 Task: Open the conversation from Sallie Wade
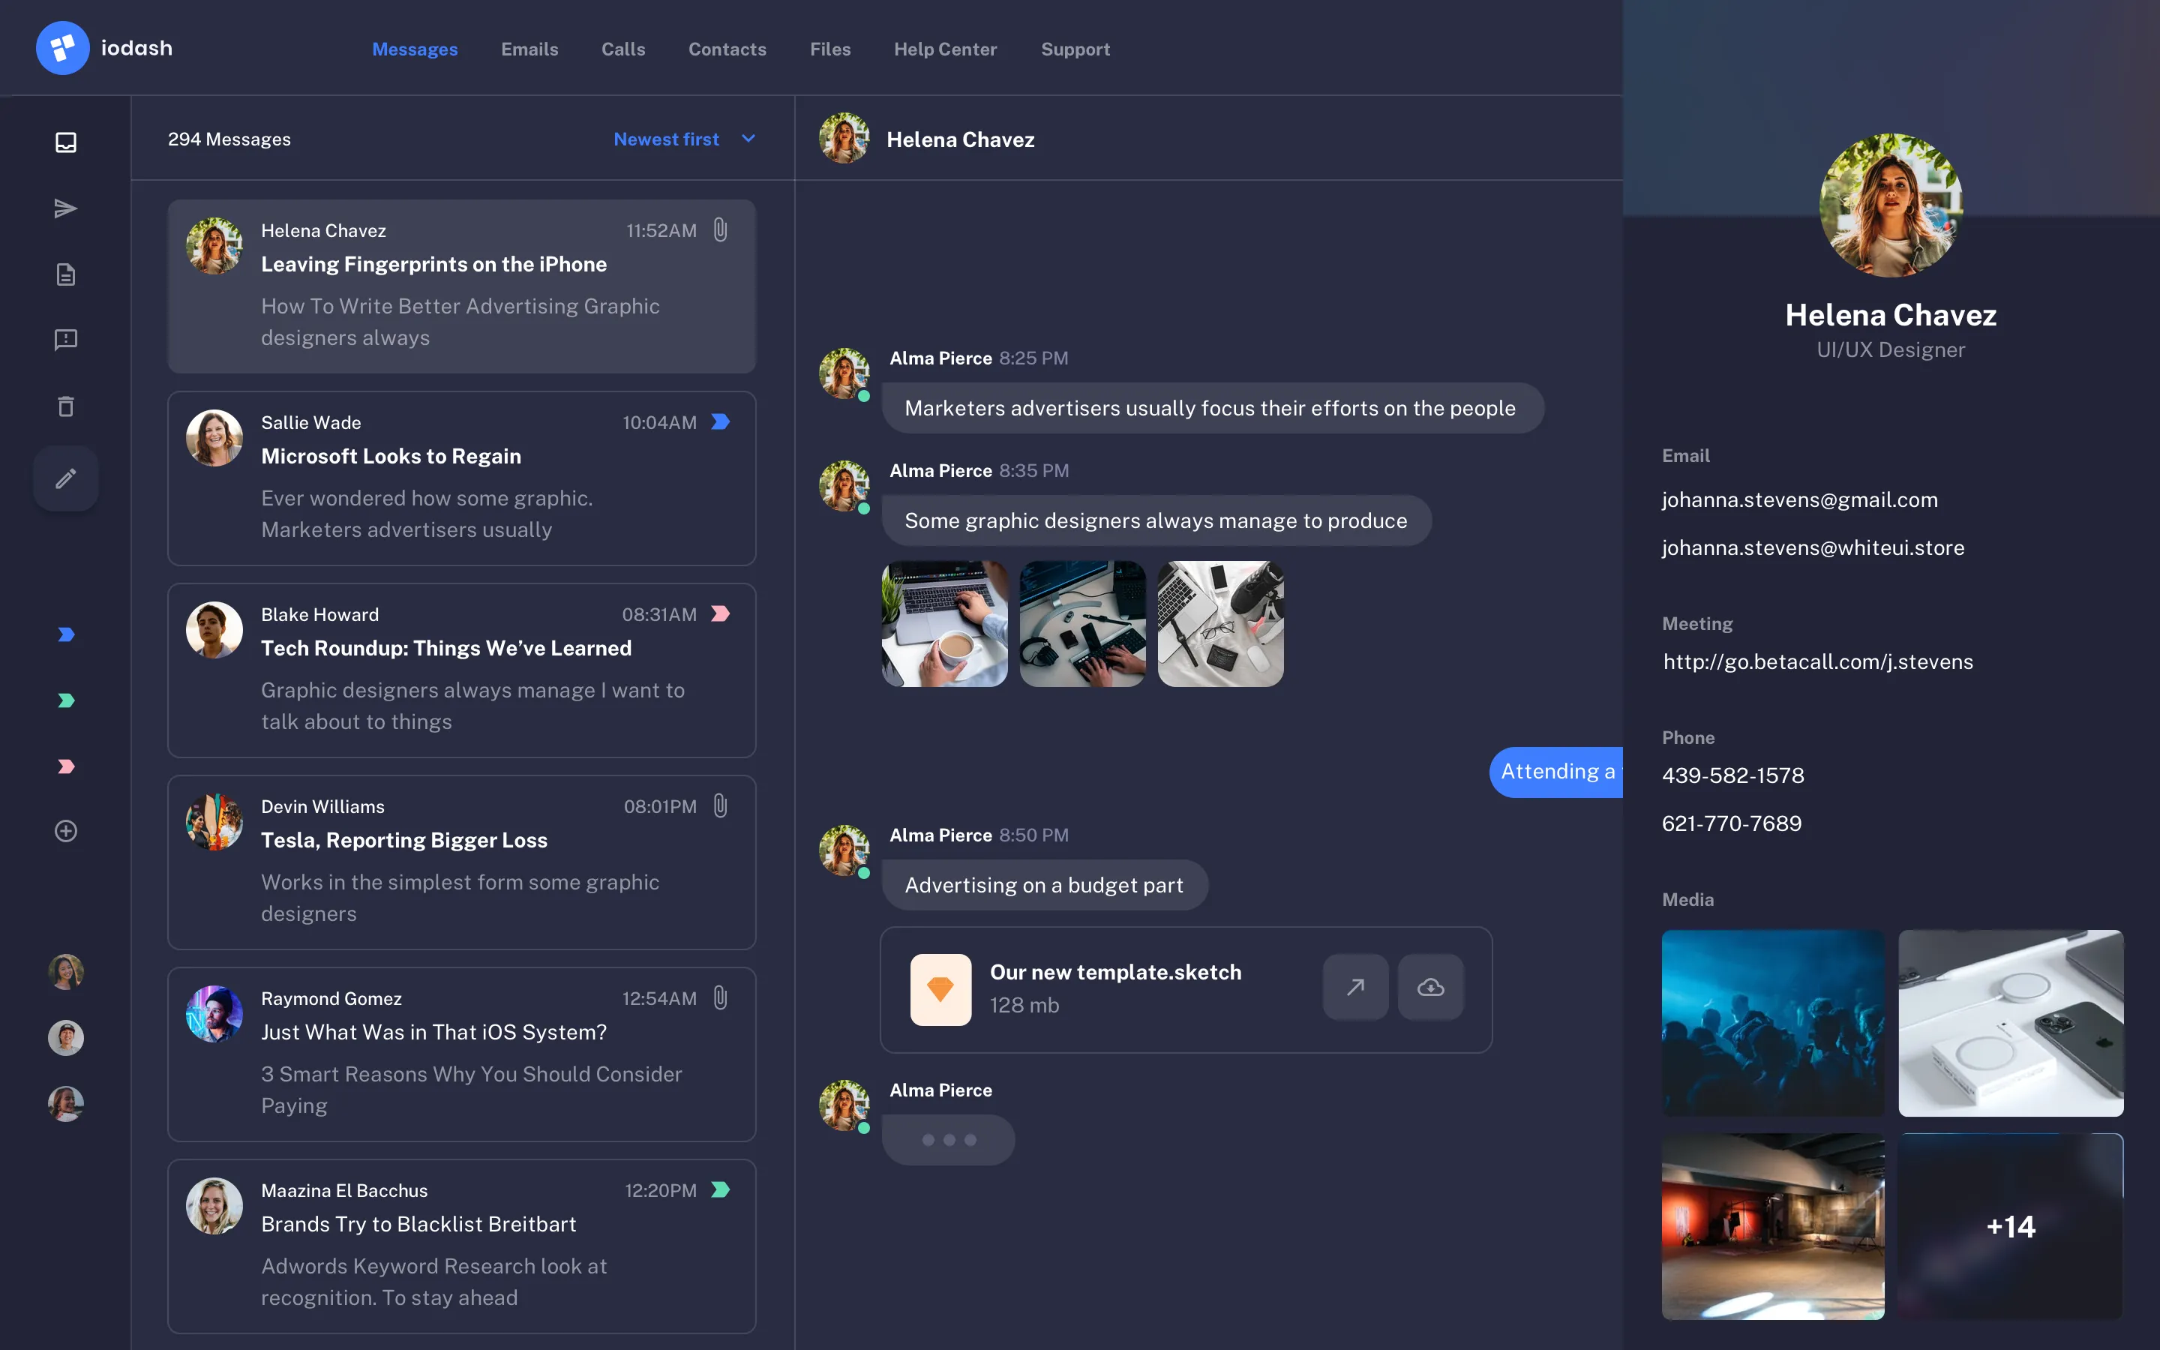point(460,478)
